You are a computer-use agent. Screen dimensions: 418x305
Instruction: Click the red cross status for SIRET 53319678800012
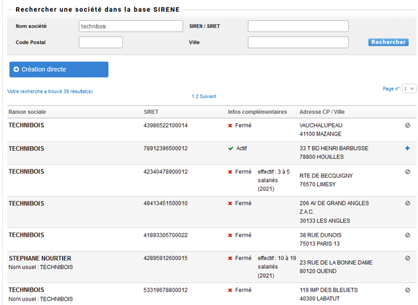point(230,290)
